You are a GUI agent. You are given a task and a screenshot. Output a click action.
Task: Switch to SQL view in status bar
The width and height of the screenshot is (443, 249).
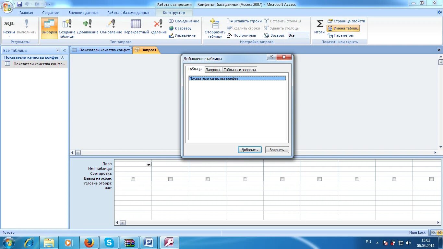[x=434, y=232]
